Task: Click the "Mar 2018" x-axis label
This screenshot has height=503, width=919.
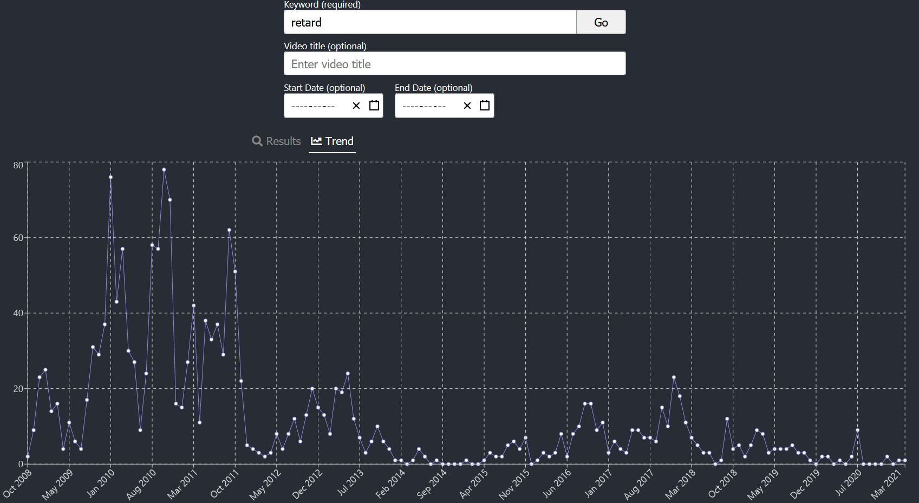Action: click(x=681, y=484)
